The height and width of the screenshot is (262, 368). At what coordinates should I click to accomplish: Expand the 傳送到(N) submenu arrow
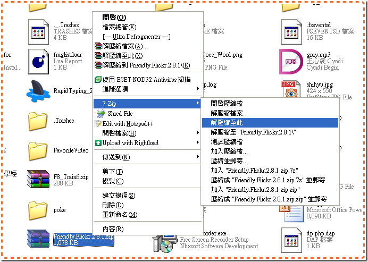tap(198, 157)
